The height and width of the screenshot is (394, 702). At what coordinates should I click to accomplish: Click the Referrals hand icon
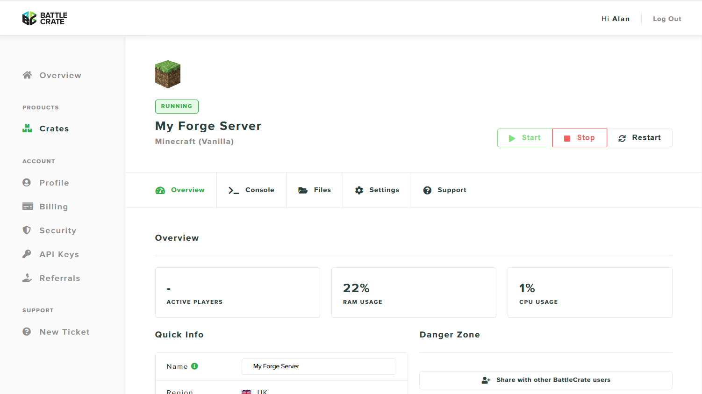pyautogui.click(x=27, y=278)
